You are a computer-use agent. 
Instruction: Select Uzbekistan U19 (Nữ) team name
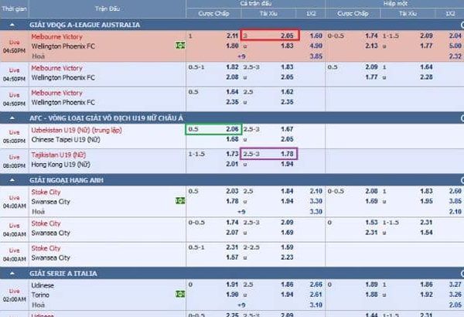77,130
